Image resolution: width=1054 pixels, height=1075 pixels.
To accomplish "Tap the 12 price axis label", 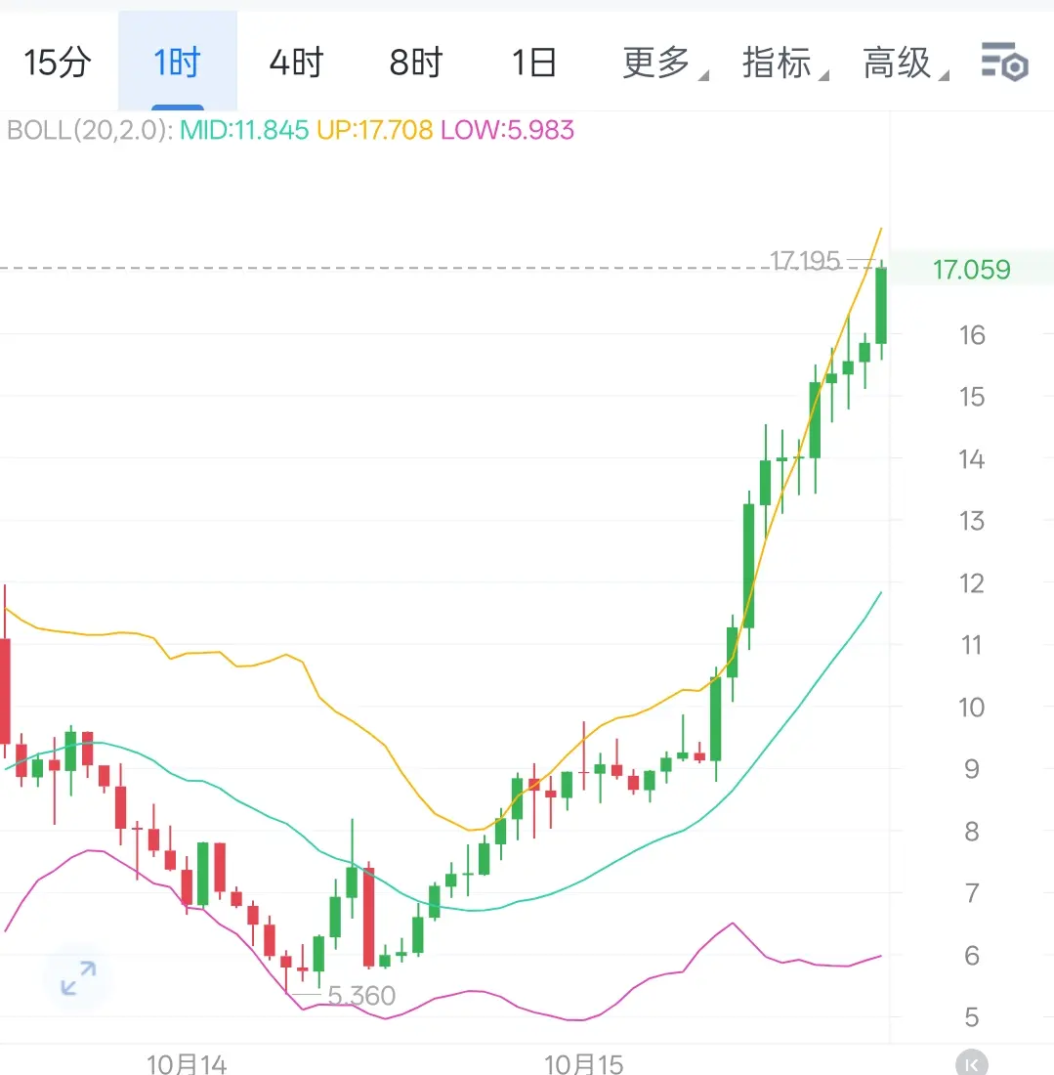I will click(972, 583).
